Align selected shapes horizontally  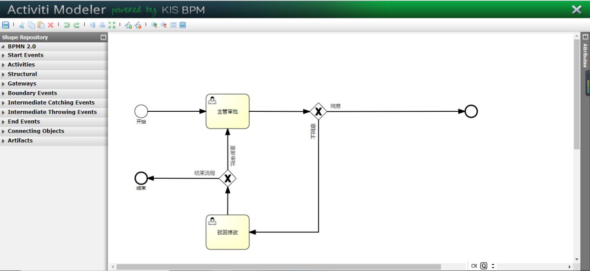coord(102,25)
